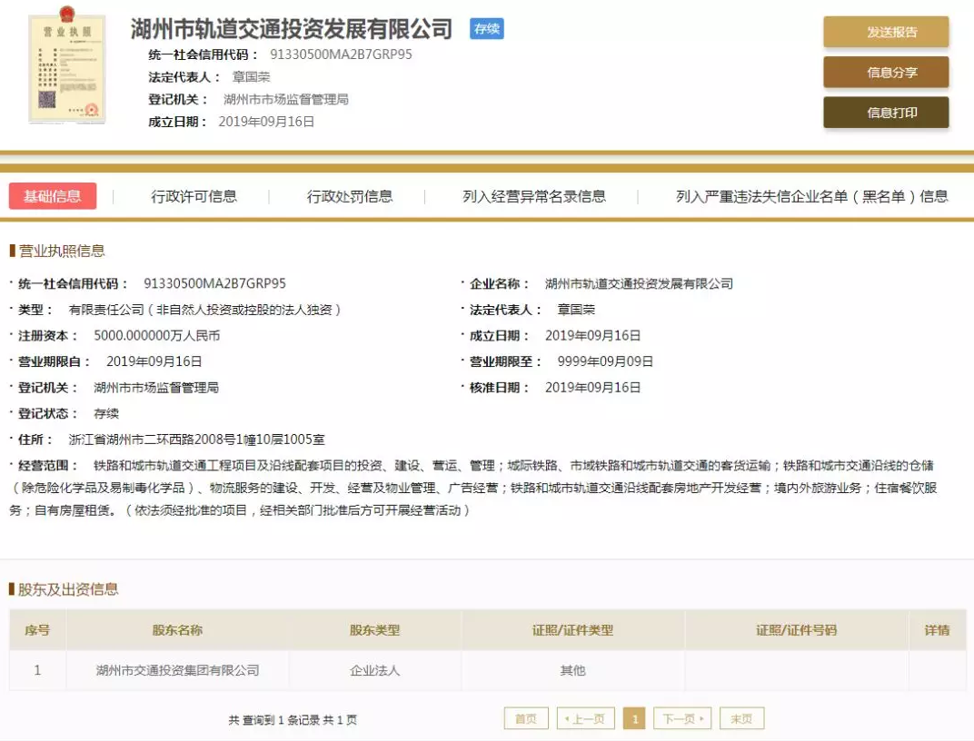The image size is (974, 741).
Task: Click the business license thumbnail image
Action: (x=67, y=65)
